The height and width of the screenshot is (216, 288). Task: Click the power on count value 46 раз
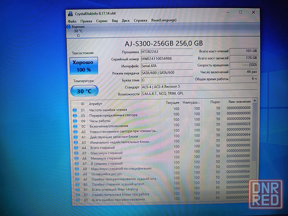(x=244, y=72)
